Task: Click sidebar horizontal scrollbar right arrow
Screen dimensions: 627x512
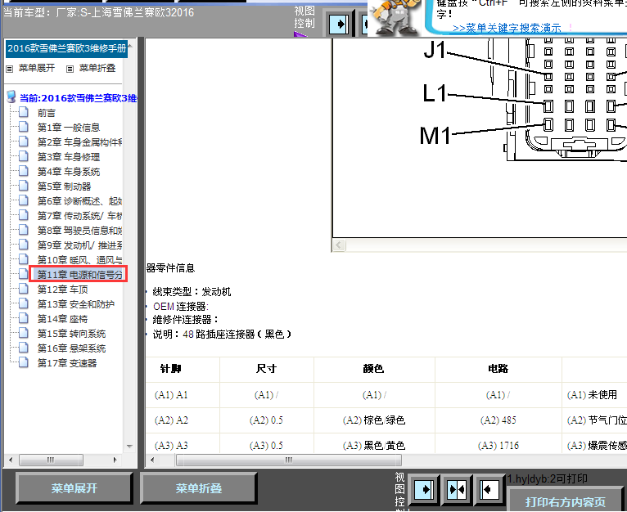Action: coord(115,460)
